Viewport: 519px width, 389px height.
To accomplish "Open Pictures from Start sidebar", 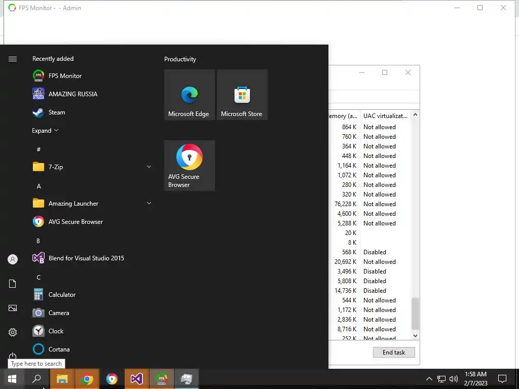I will click(x=13, y=308).
